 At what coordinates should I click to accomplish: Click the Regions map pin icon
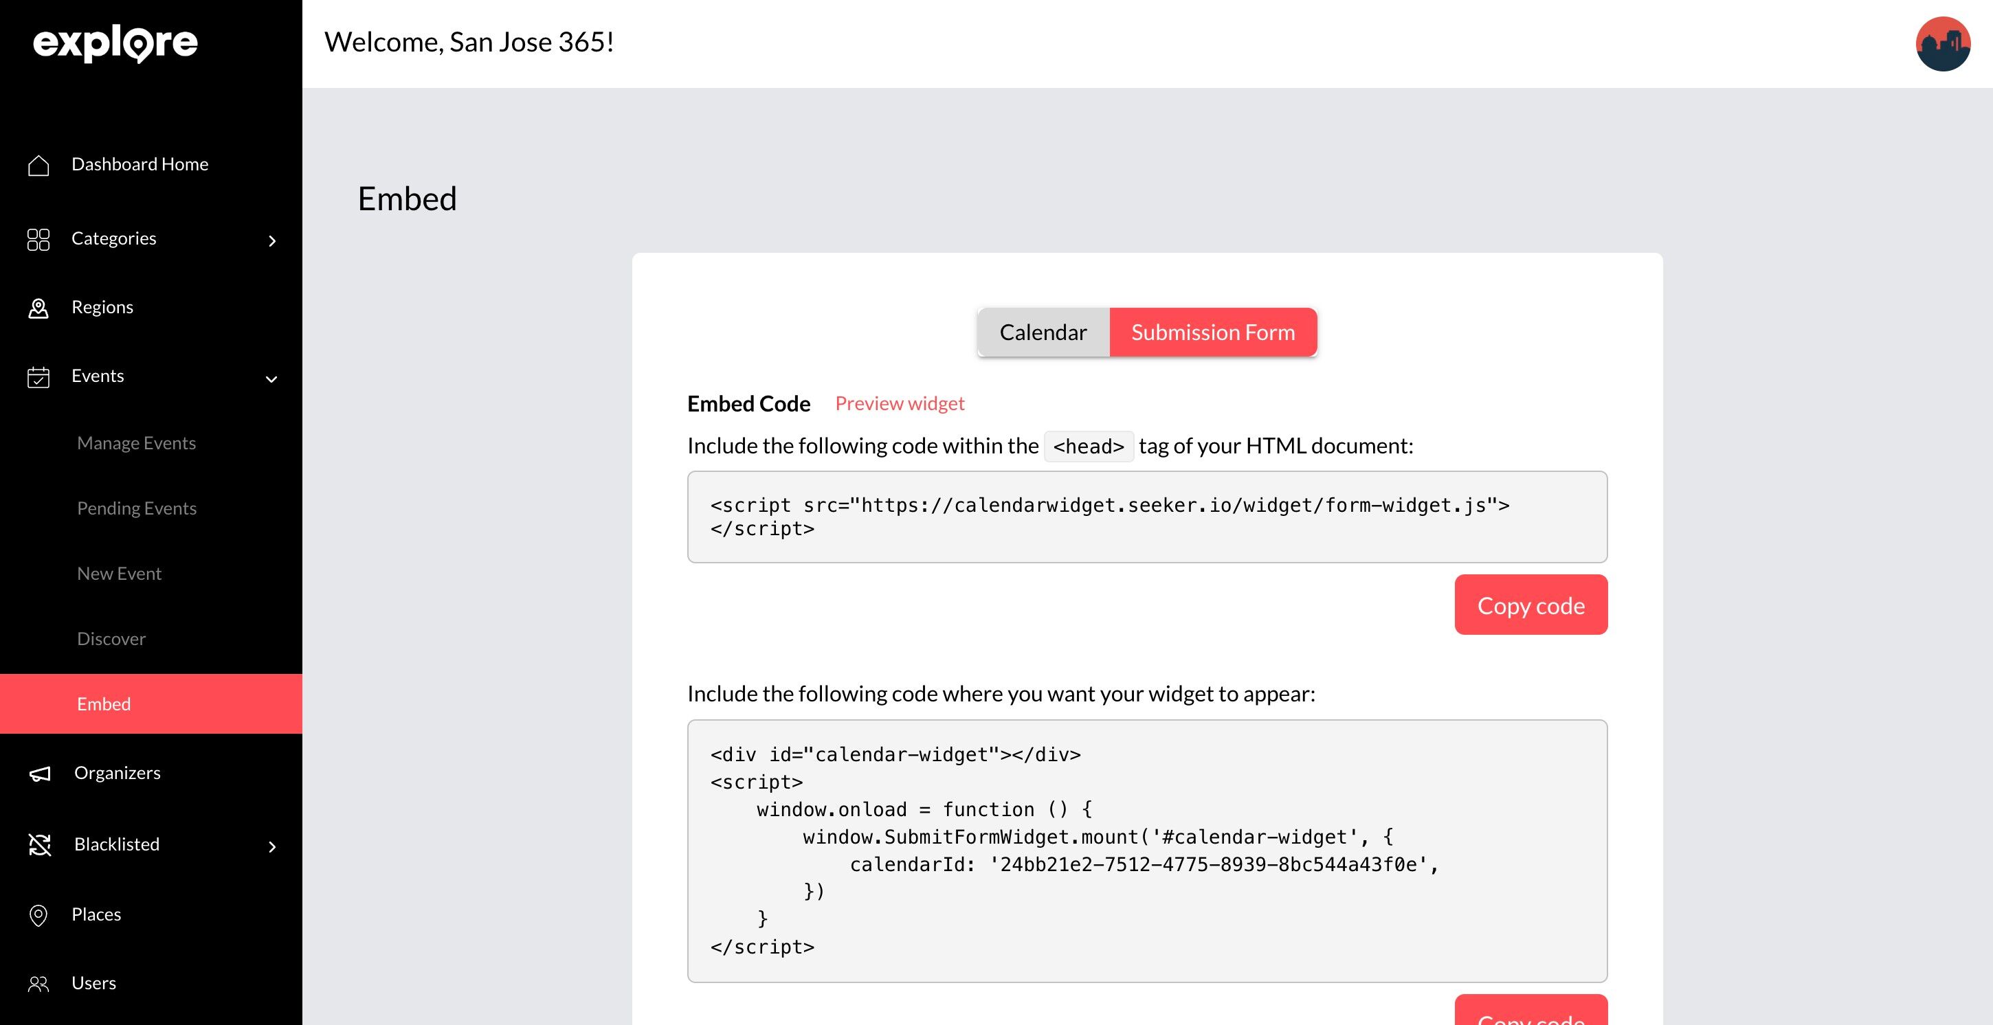click(38, 308)
